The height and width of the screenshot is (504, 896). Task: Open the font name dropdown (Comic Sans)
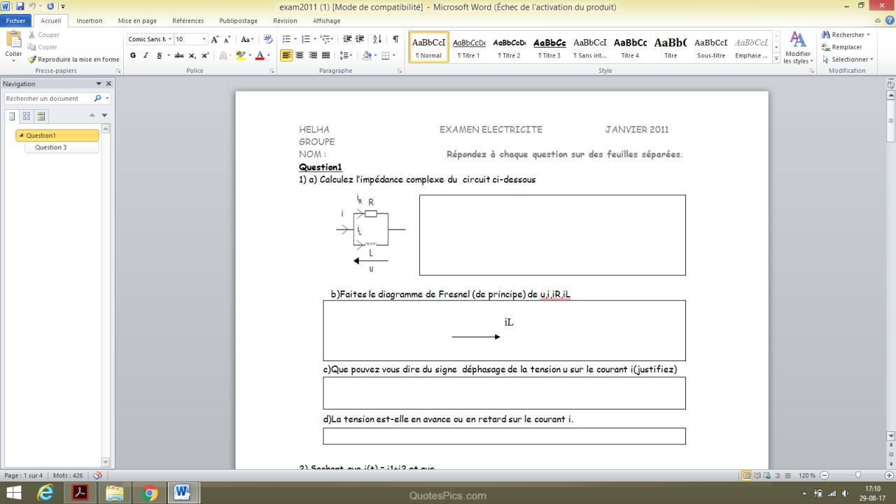coord(169,39)
